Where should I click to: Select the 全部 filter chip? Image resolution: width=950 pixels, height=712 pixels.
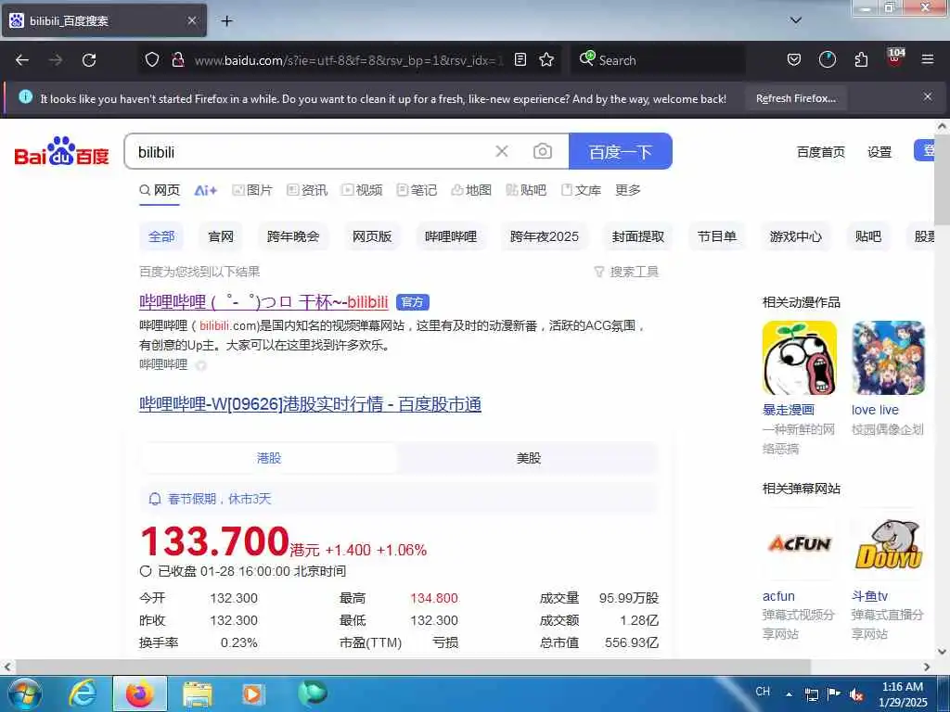161,236
